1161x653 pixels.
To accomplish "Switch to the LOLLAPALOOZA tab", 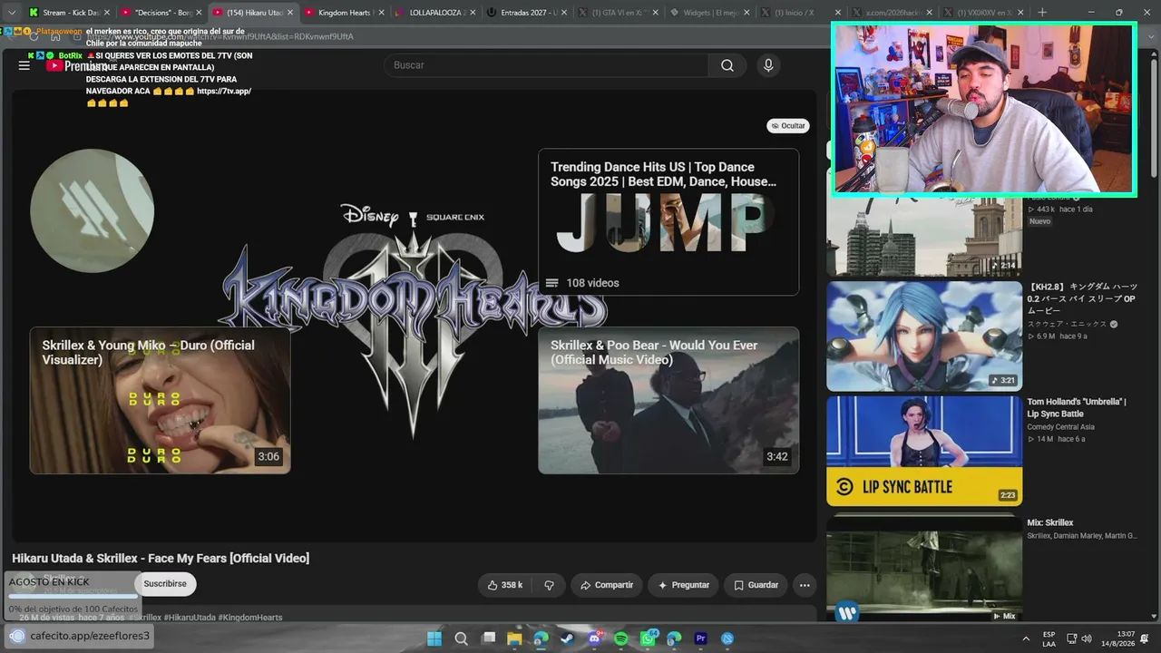I will [435, 13].
